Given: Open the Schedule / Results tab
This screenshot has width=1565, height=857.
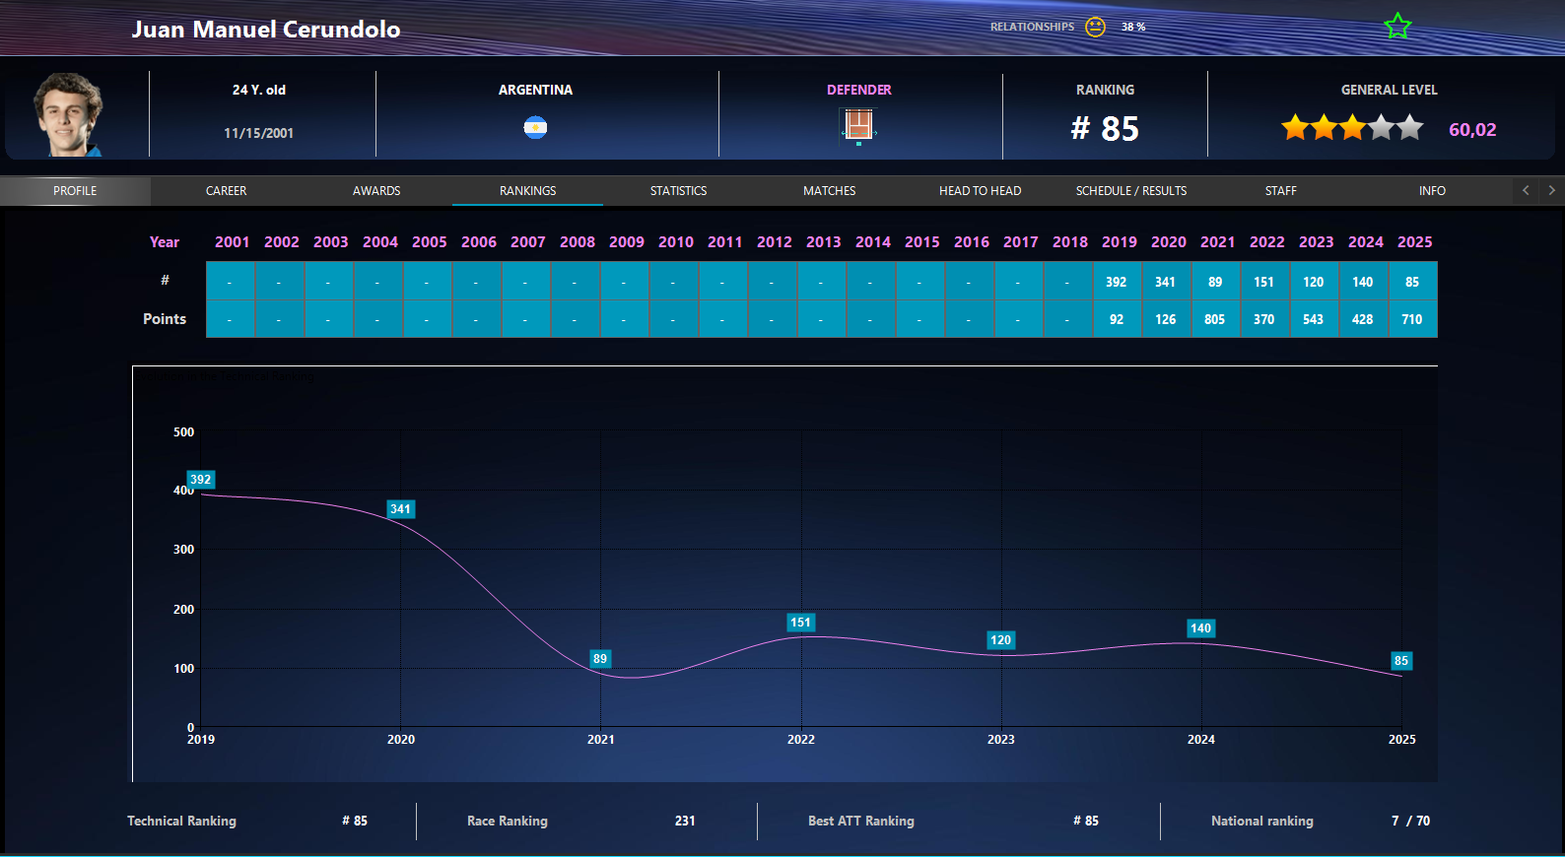Looking at the screenshot, I should click(x=1131, y=191).
